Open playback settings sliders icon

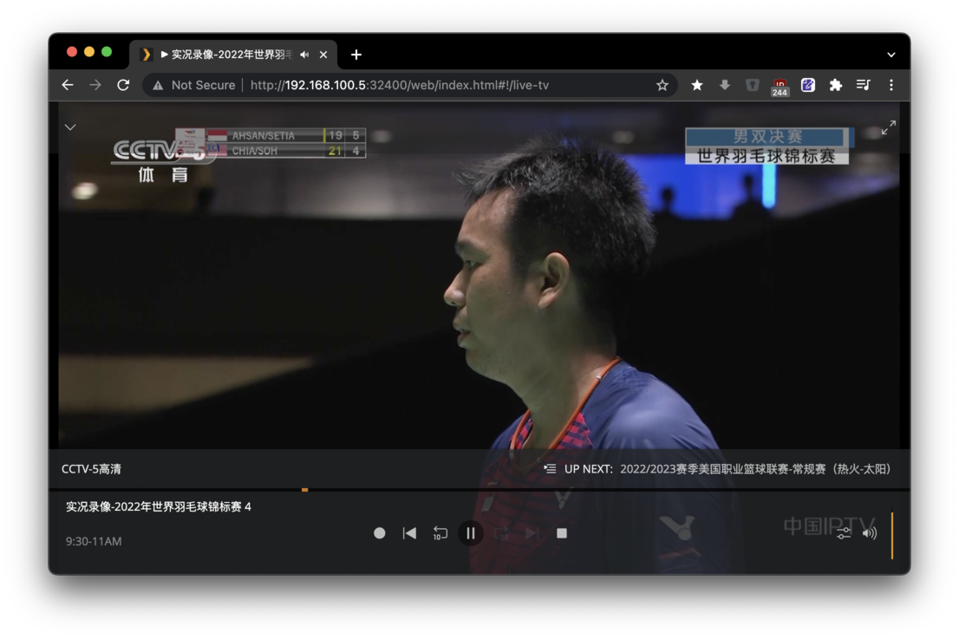click(844, 533)
